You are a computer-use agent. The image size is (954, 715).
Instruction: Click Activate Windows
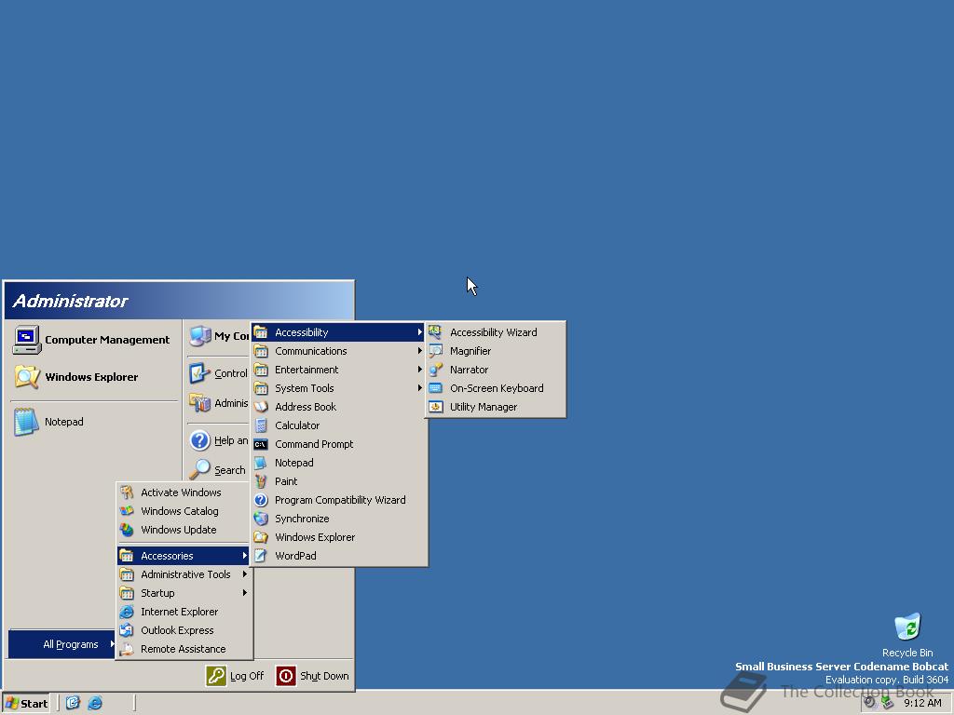184,492
